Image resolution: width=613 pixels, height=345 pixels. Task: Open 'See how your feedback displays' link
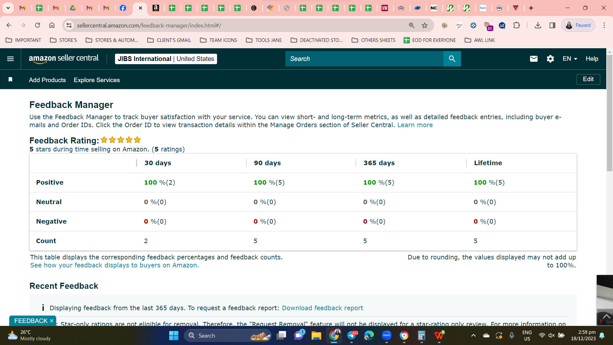tap(115, 265)
